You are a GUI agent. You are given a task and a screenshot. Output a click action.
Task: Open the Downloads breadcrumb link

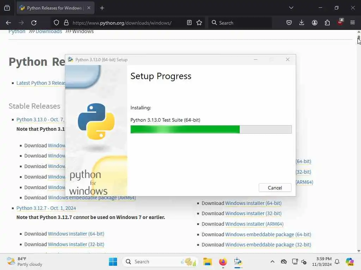[49, 31]
